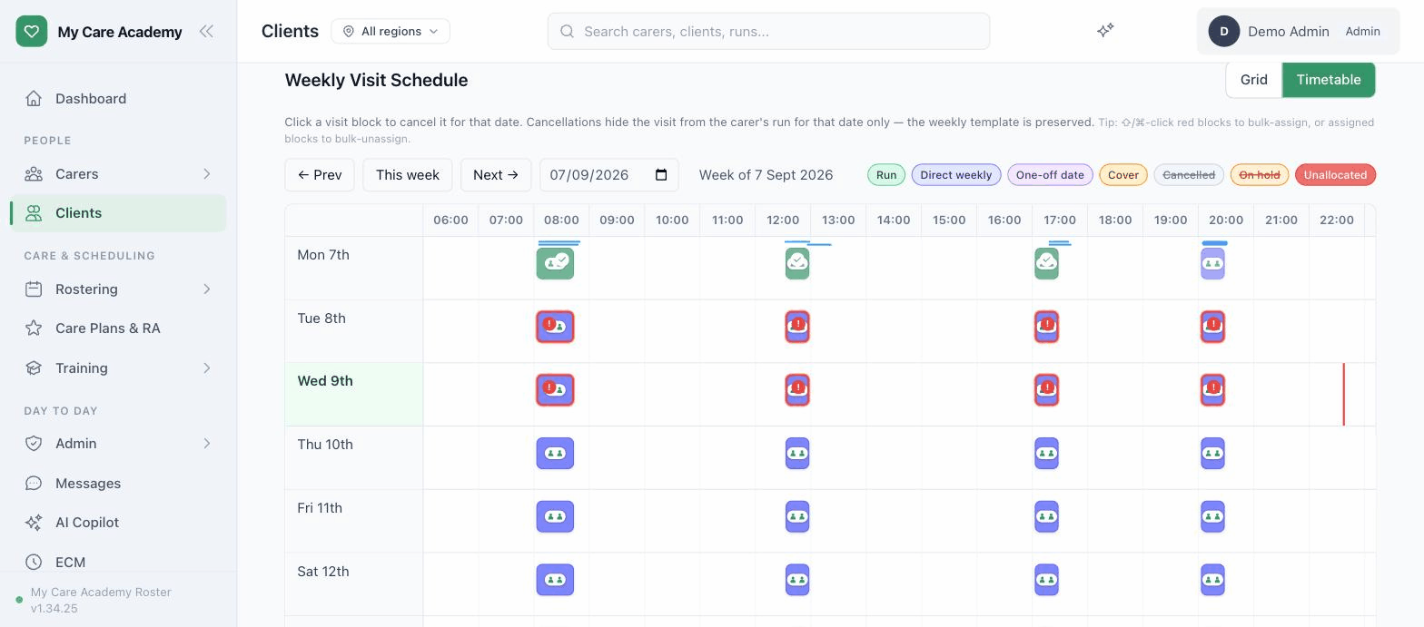Select Tuesday 12:00 unallocated red visit block
The image size is (1424, 627).
(797, 327)
